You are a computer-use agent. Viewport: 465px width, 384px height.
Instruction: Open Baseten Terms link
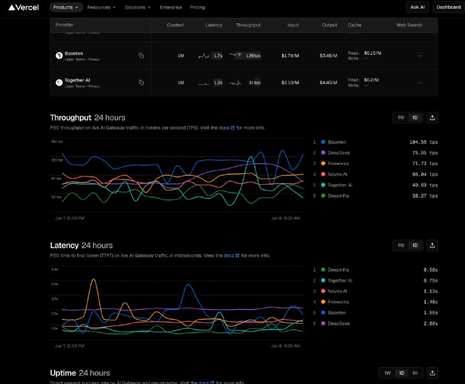pyautogui.click(x=80, y=60)
